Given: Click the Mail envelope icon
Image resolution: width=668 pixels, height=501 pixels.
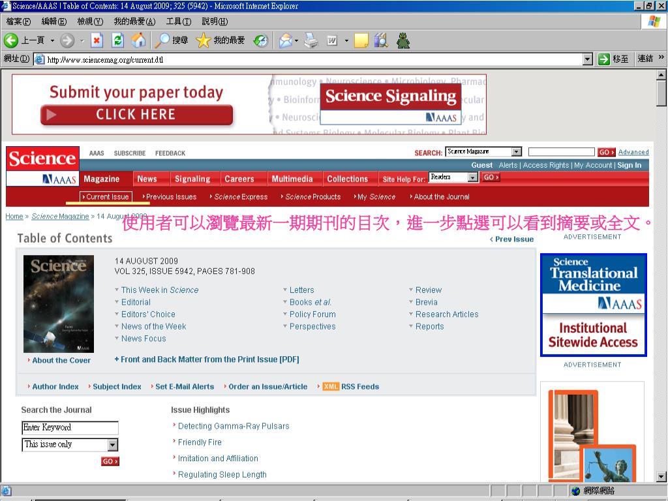Looking at the screenshot, I should coord(286,41).
